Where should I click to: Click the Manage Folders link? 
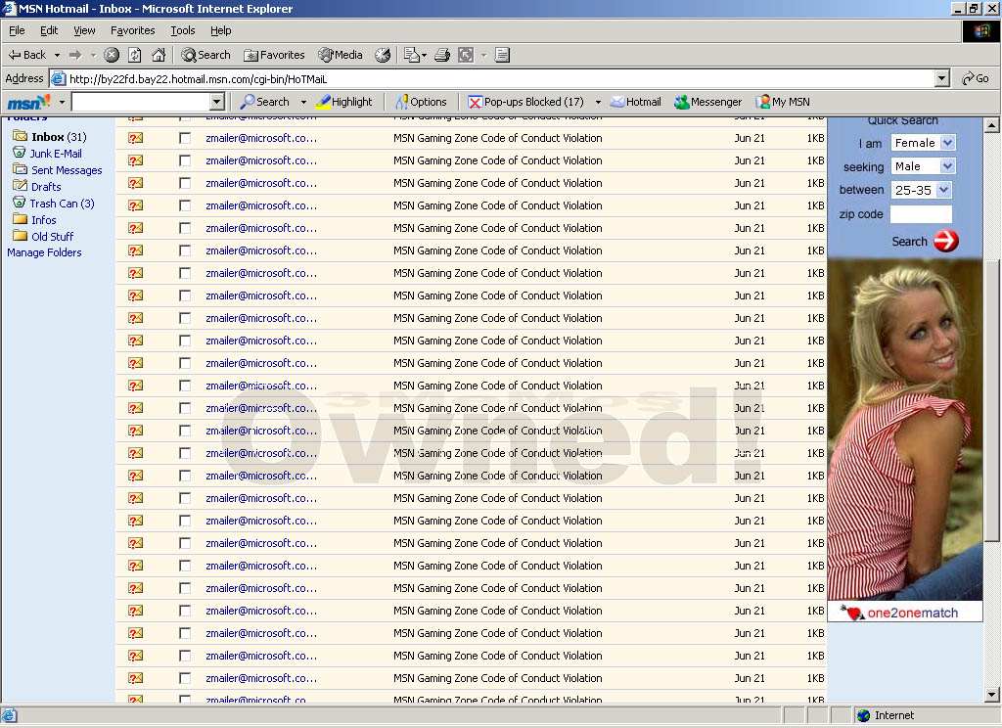click(x=44, y=252)
